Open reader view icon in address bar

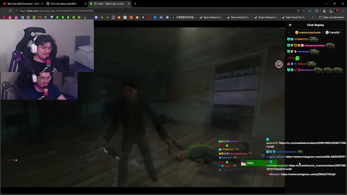tap(298, 11)
